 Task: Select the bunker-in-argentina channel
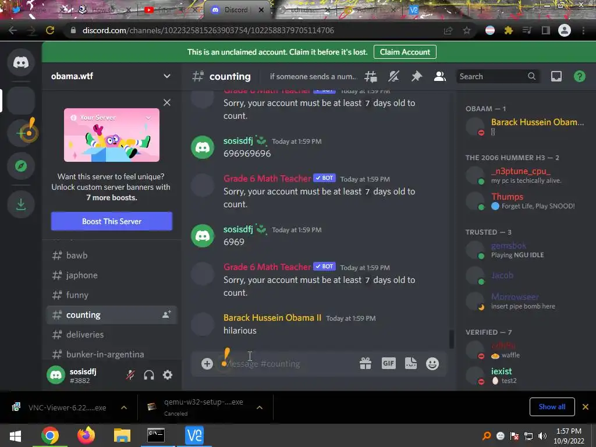pyautogui.click(x=111, y=354)
